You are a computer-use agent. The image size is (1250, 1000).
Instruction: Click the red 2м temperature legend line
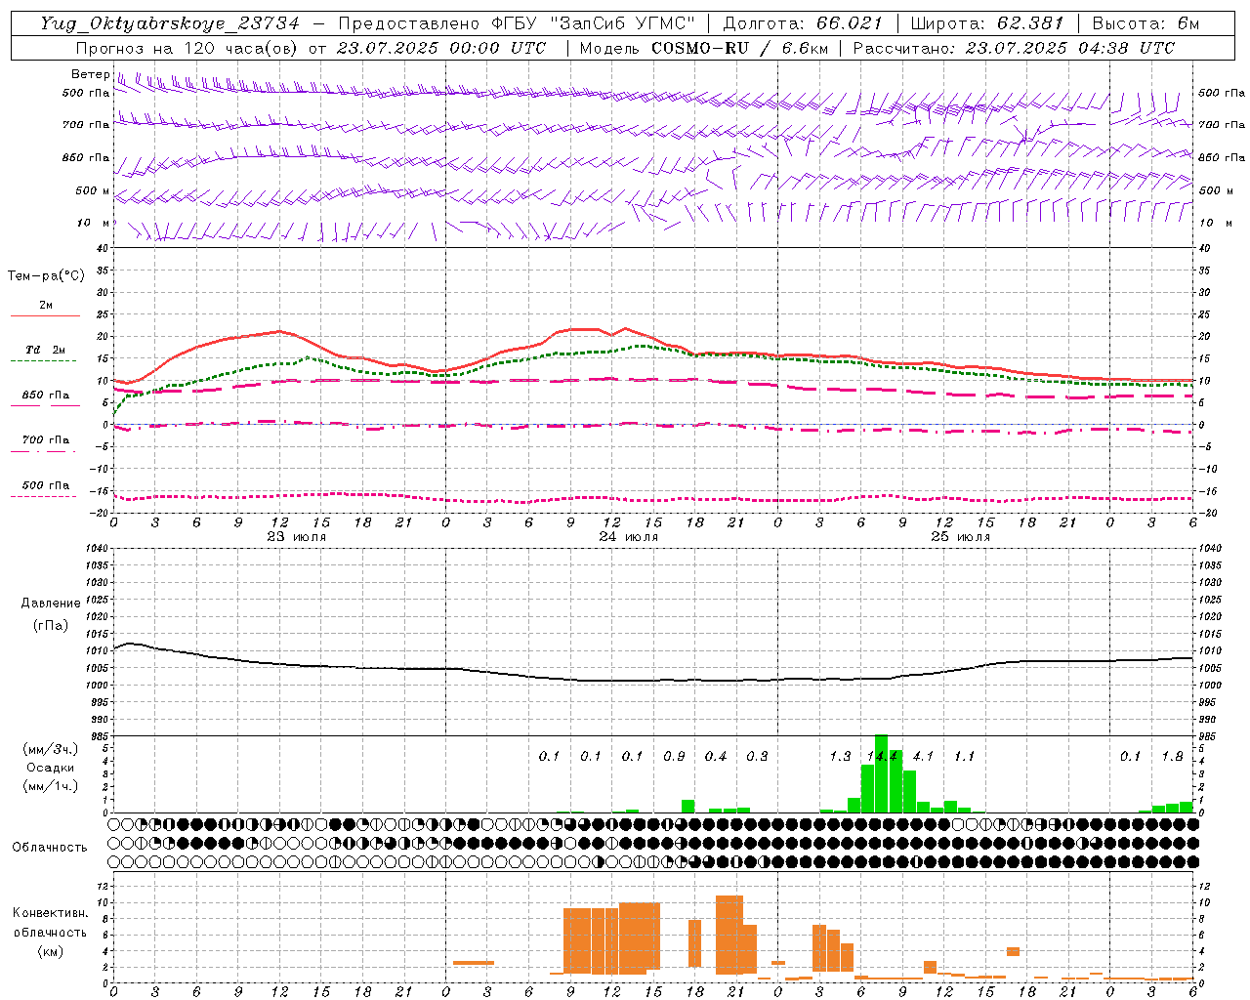click(x=45, y=315)
